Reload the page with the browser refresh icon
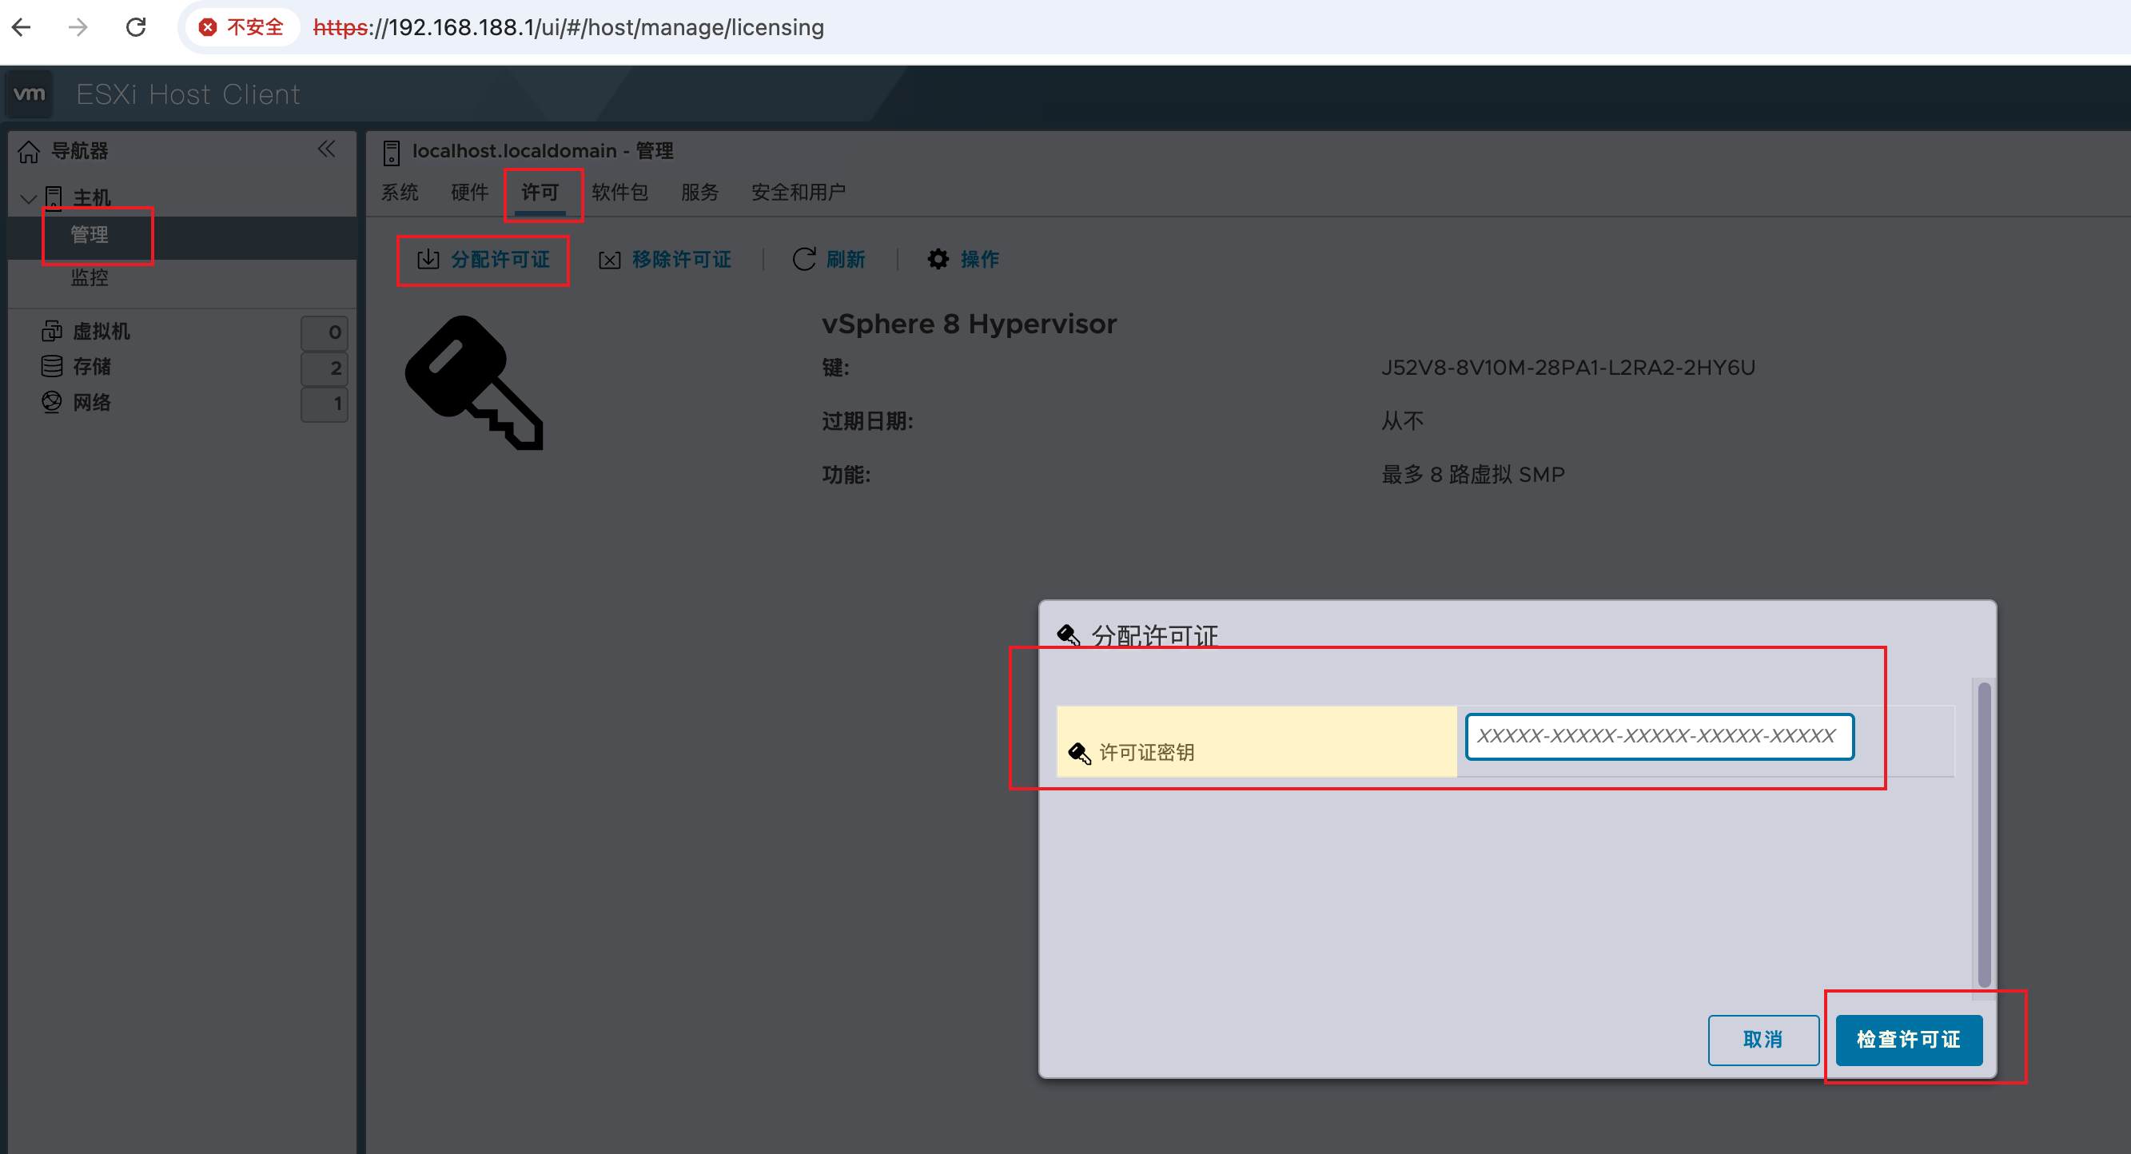Image resolution: width=2131 pixels, height=1154 pixels. 136,27
